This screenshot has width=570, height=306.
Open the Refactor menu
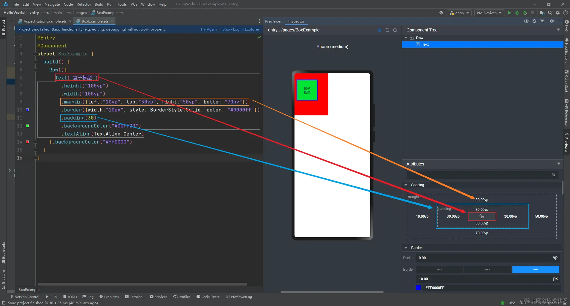point(84,4)
